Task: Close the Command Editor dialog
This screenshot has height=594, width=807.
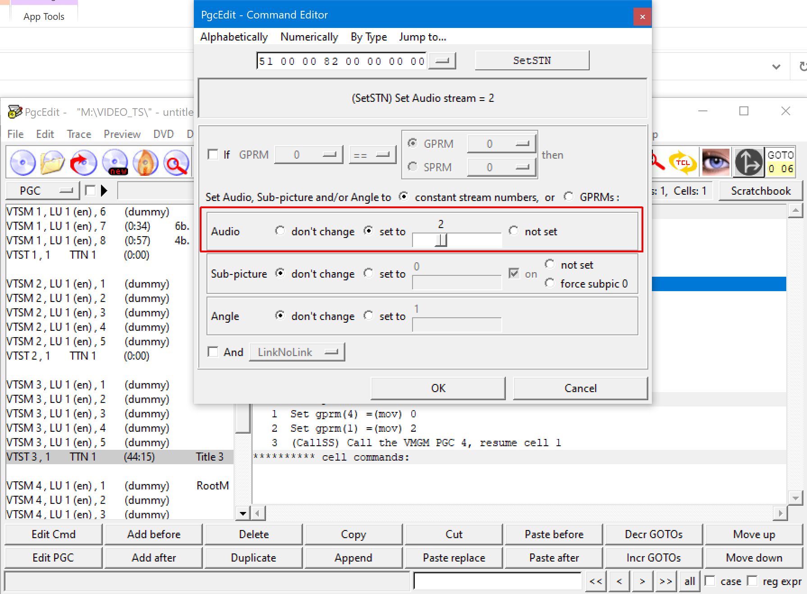Action: (x=642, y=17)
